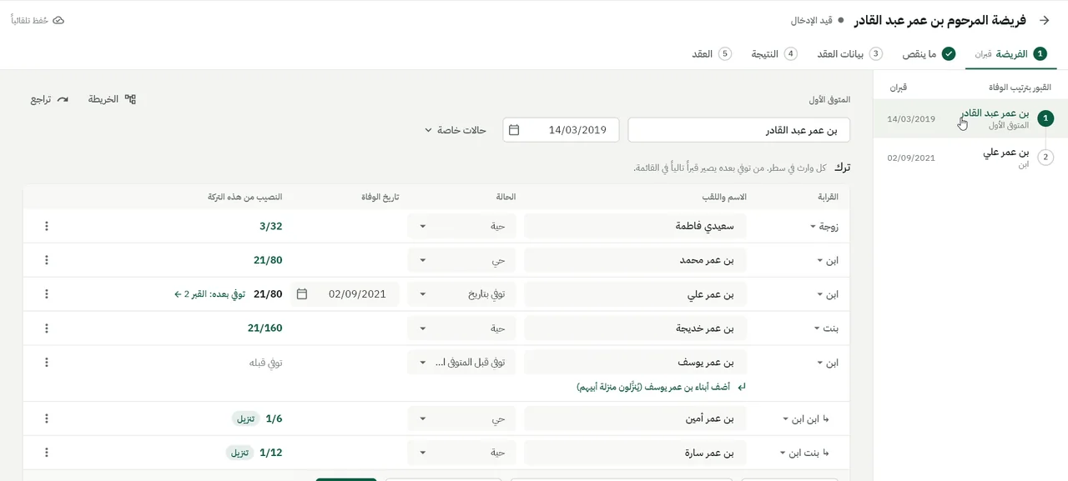The width and height of the screenshot is (1068, 481).
Task: Click أضف أبناء بن عمر يوسف link
Action: pos(661,388)
